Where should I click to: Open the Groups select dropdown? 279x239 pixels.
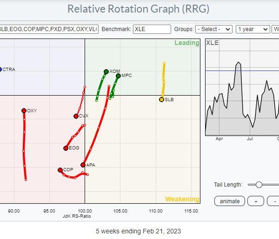213,29
